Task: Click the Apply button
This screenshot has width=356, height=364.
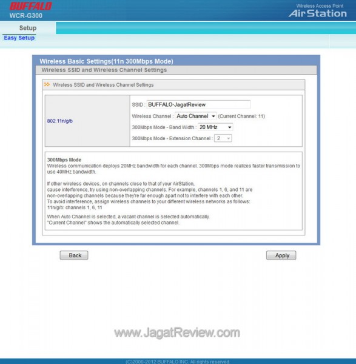Action: pyautogui.click(x=281, y=255)
